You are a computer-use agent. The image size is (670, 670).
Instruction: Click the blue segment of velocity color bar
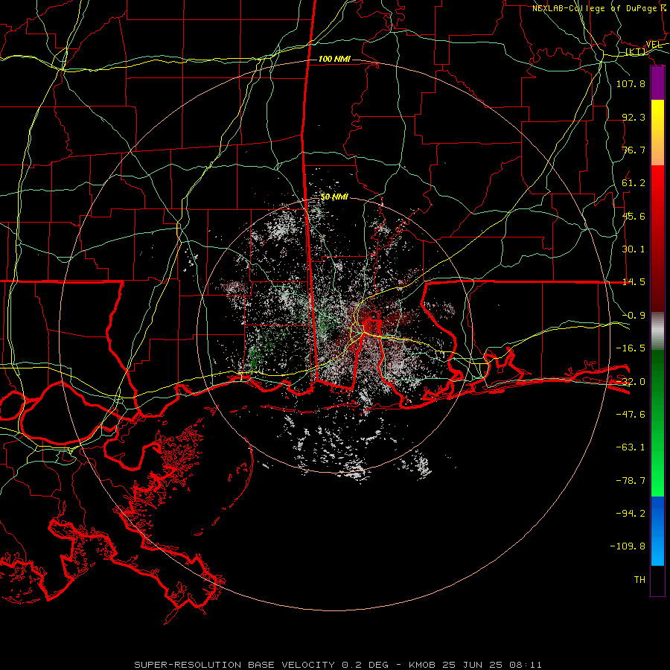click(x=657, y=531)
